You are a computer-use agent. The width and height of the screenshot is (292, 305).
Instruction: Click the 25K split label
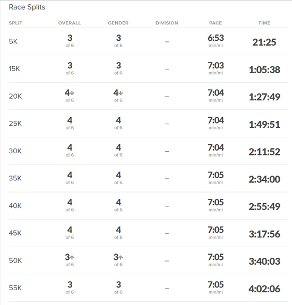[x=15, y=124]
